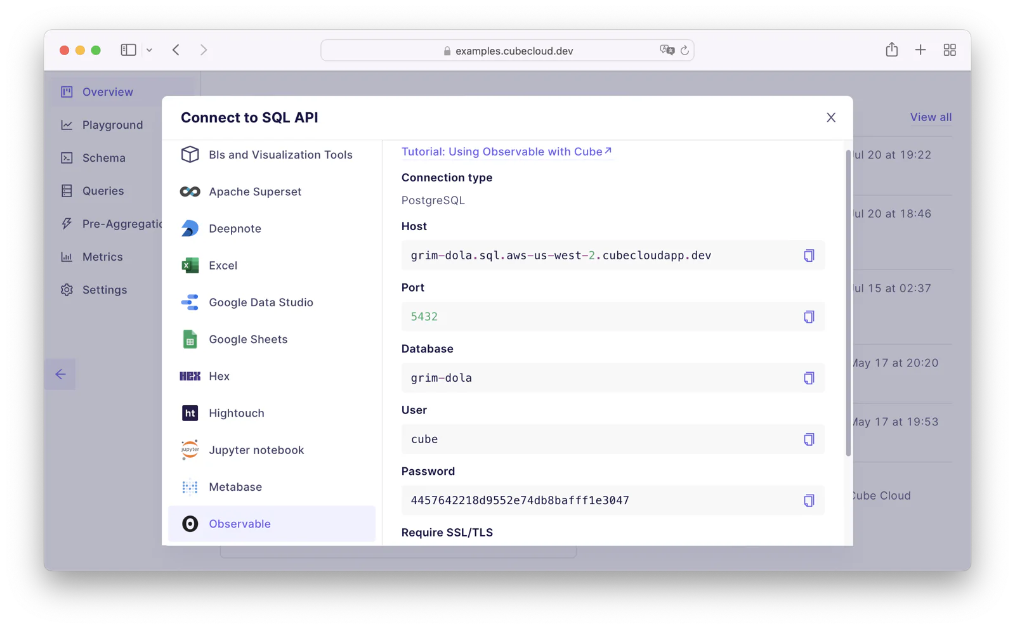This screenshot has width=1015, height=629.
Task: Click the Excel logo icon
Action: [190, 265]
